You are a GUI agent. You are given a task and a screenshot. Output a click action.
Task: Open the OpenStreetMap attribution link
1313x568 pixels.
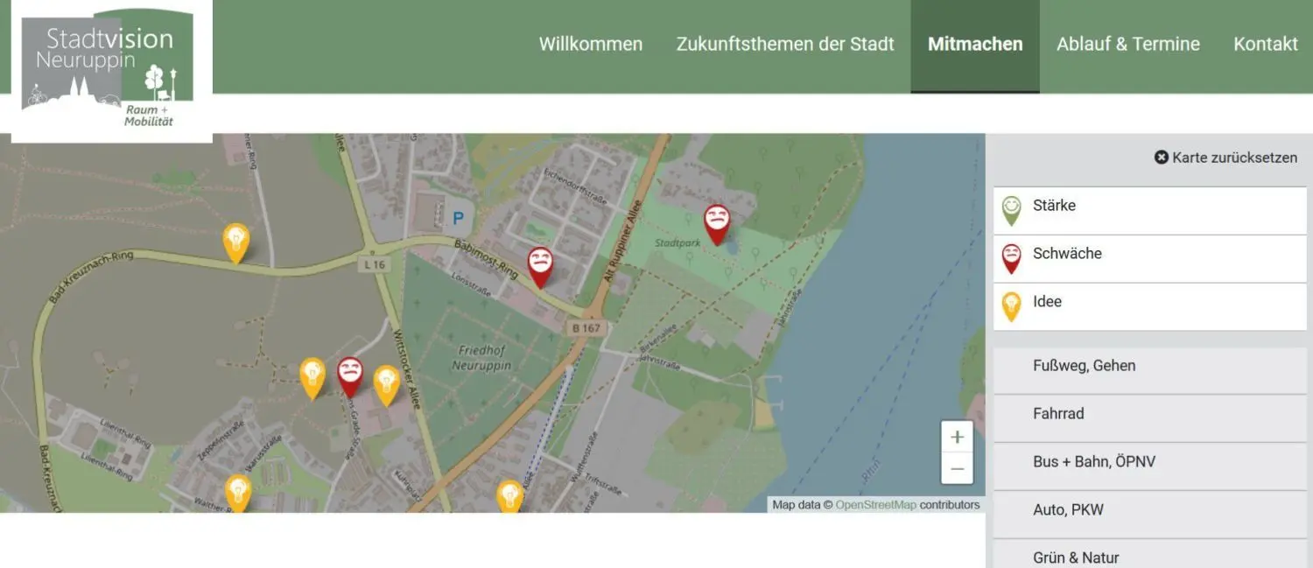(x=875, y=505)
